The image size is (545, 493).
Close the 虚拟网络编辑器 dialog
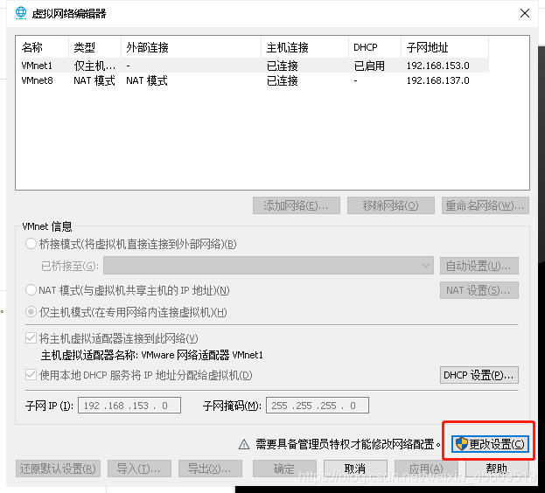pos(525,13)
